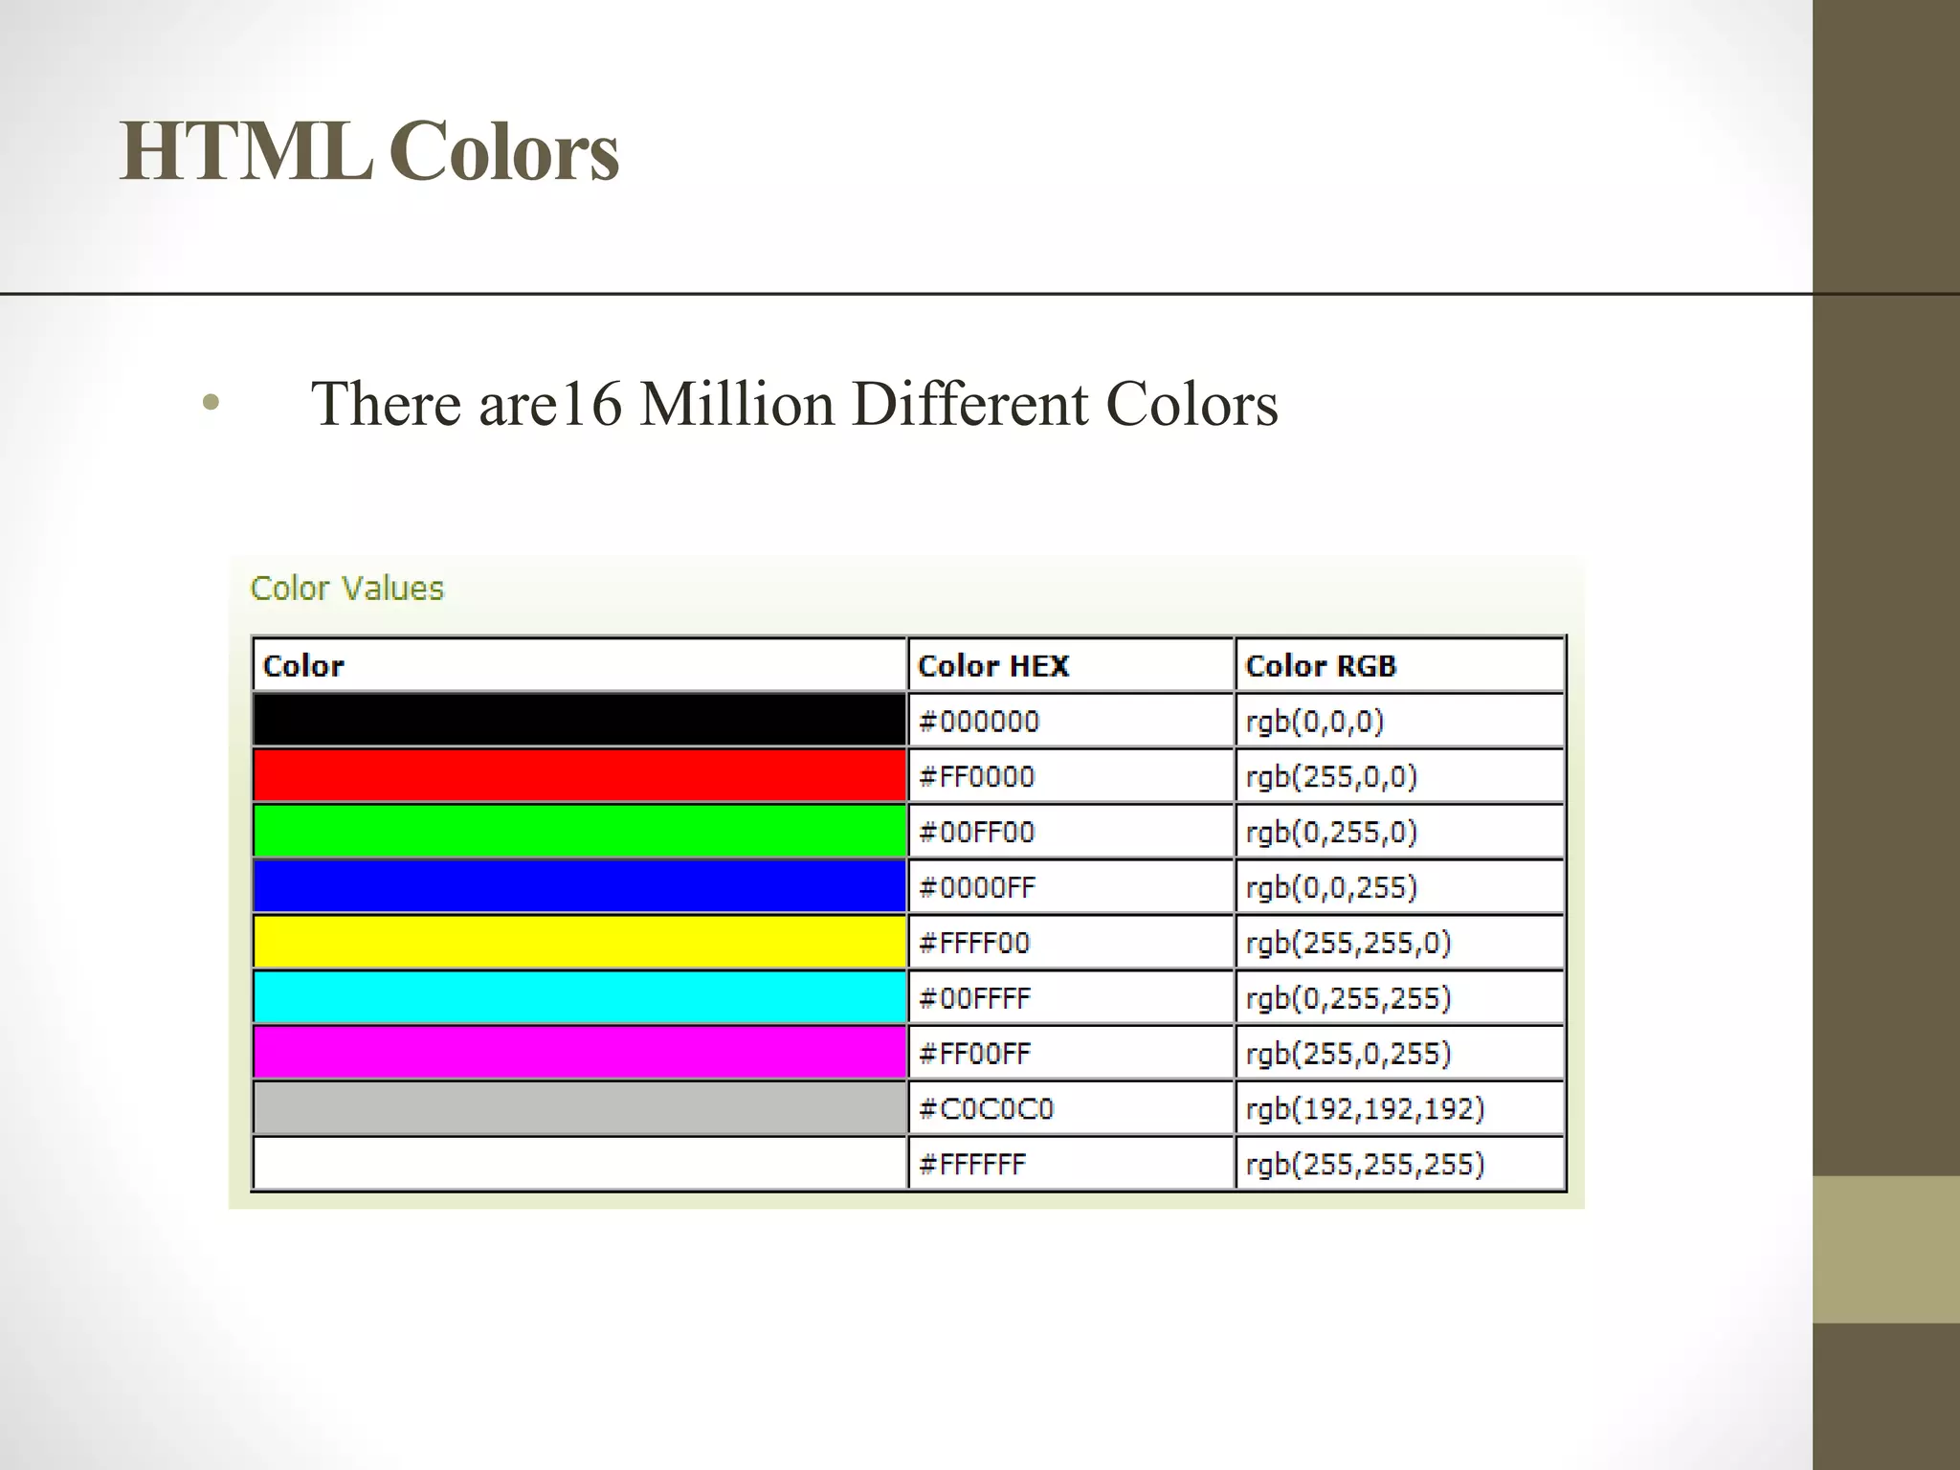Click the Color HEX column header
The width and height of the screenshot is (1960, 1470).
point(1071,665)
